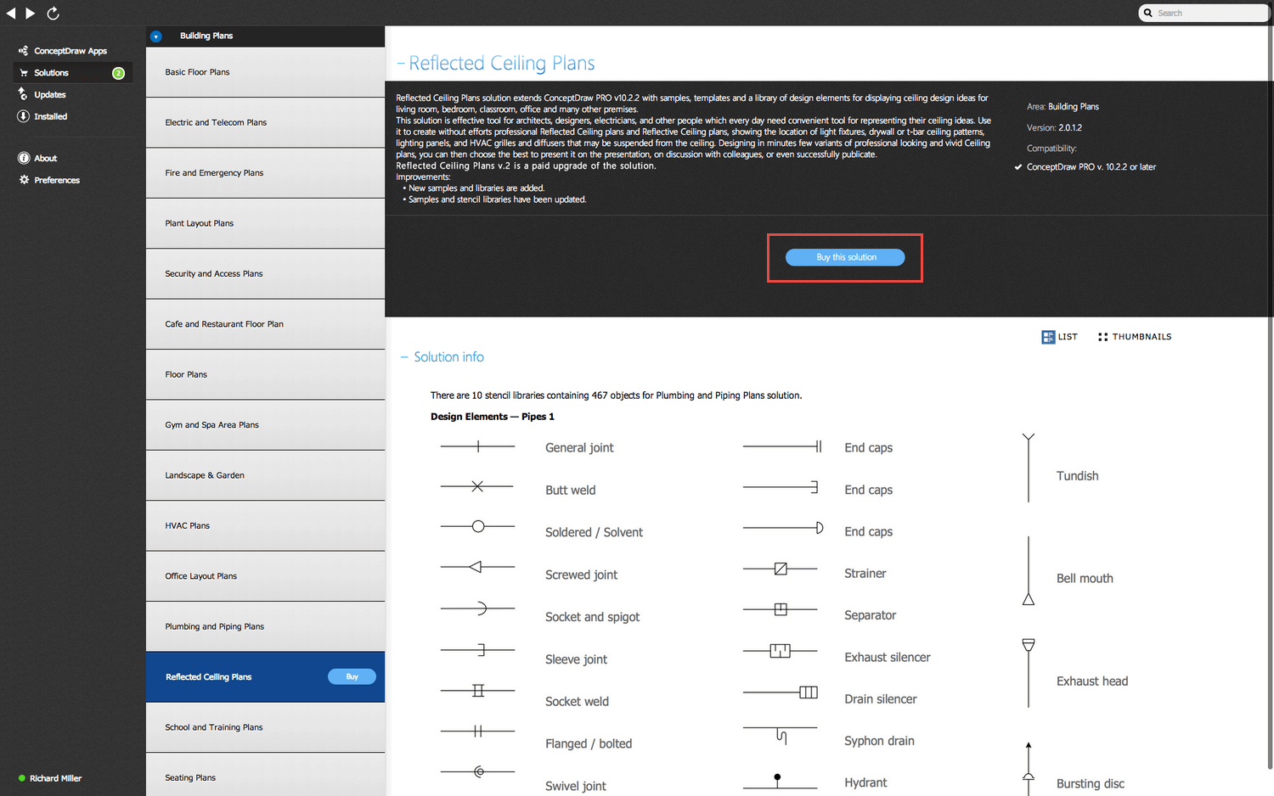Screen dimensions: 1274x796
Task: Click the green Solutions count badge
Action: click(119, 73)
